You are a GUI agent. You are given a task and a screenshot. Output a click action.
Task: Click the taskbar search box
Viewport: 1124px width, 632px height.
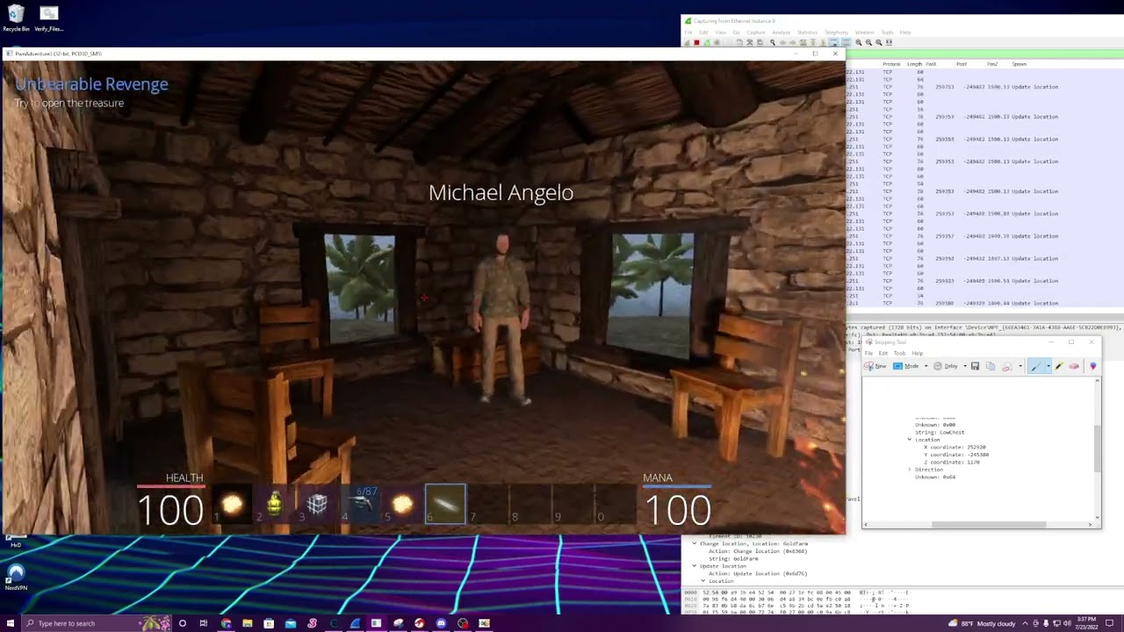[x=97, y=623]
